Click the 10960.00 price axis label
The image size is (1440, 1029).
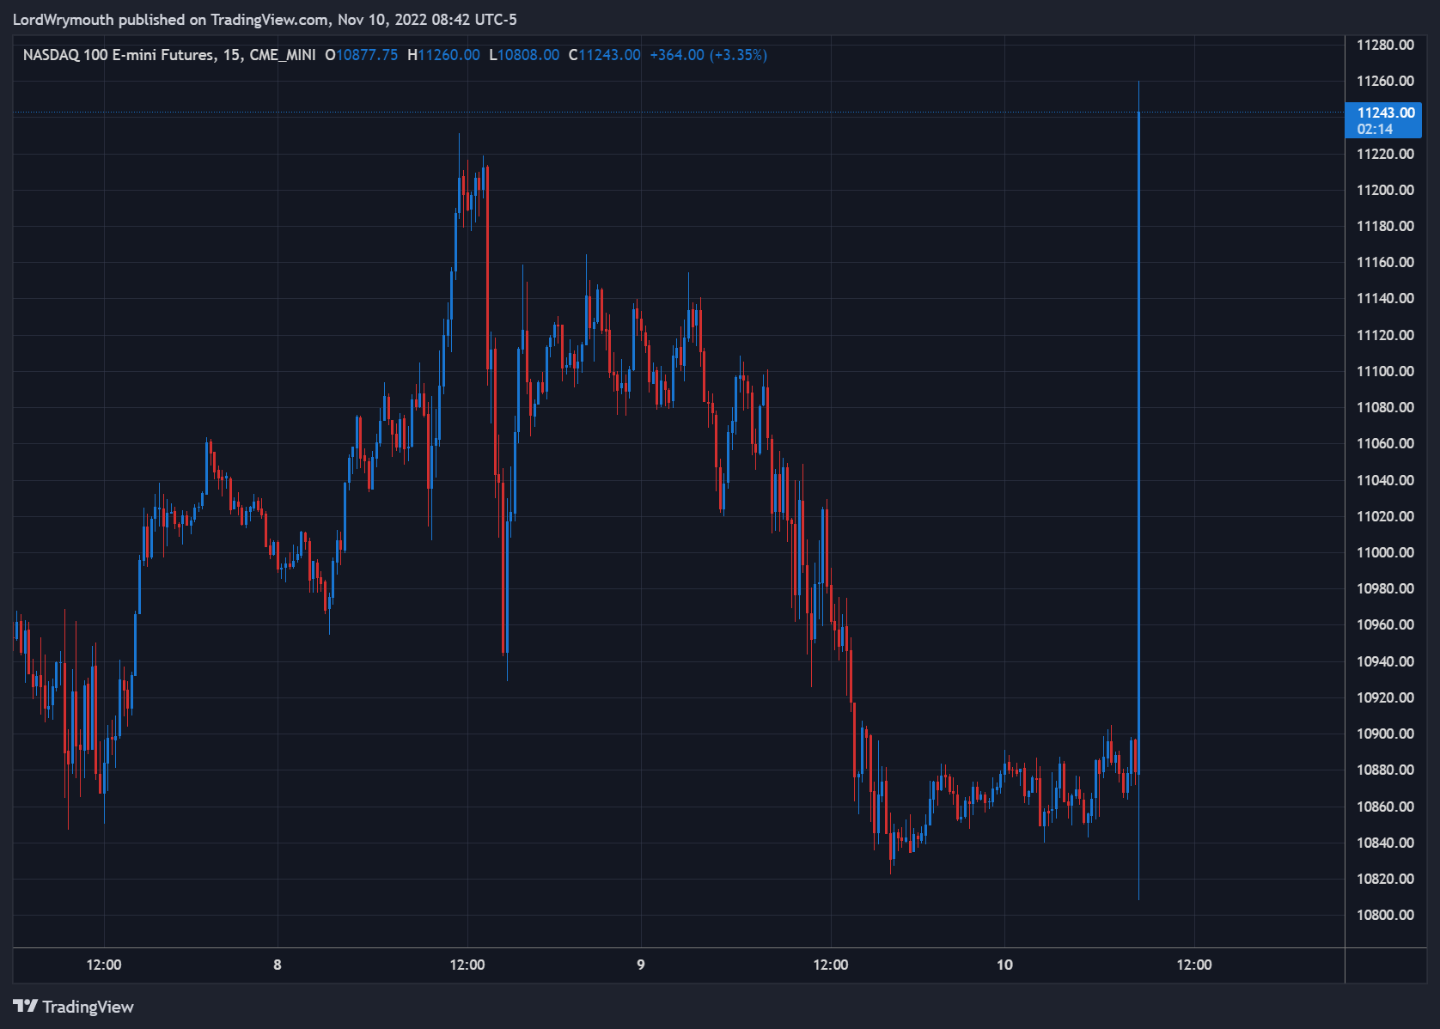pos(1385,624)
